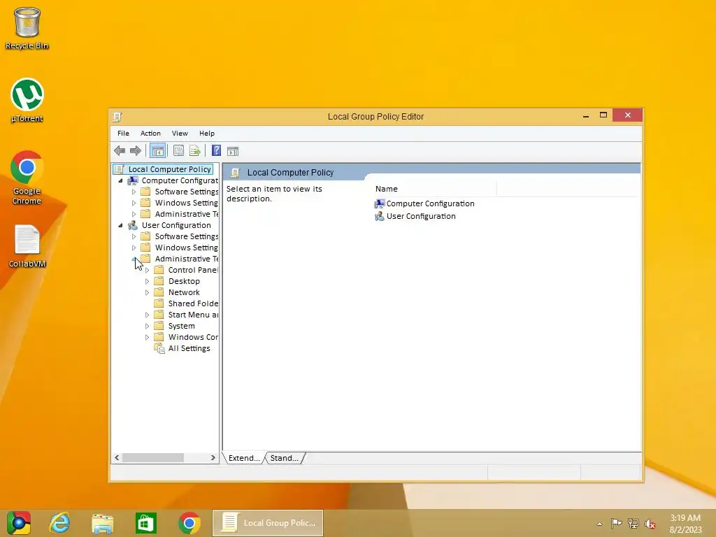Open Action Center flag tray icon
The image size is (716, 537).
pyautogui.click(x=616, y=523)
